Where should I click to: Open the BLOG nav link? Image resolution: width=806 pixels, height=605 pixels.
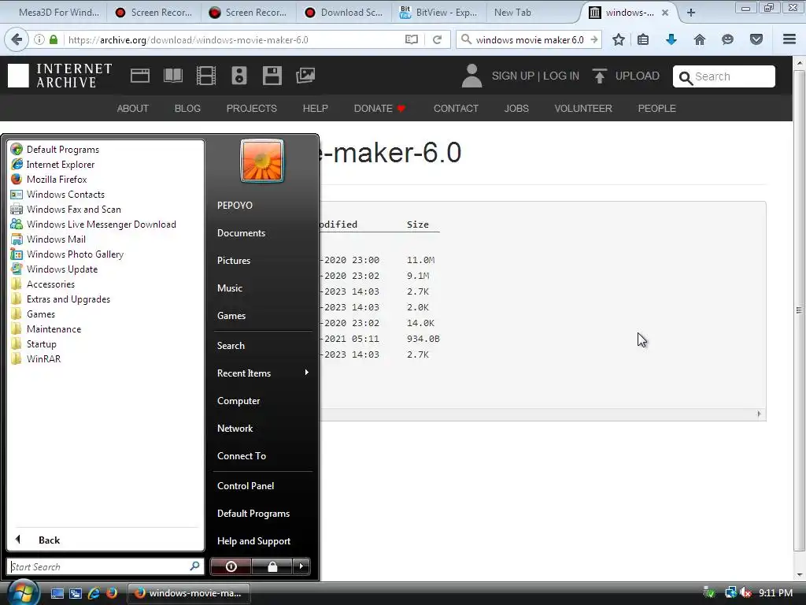(x=187, y=109)
